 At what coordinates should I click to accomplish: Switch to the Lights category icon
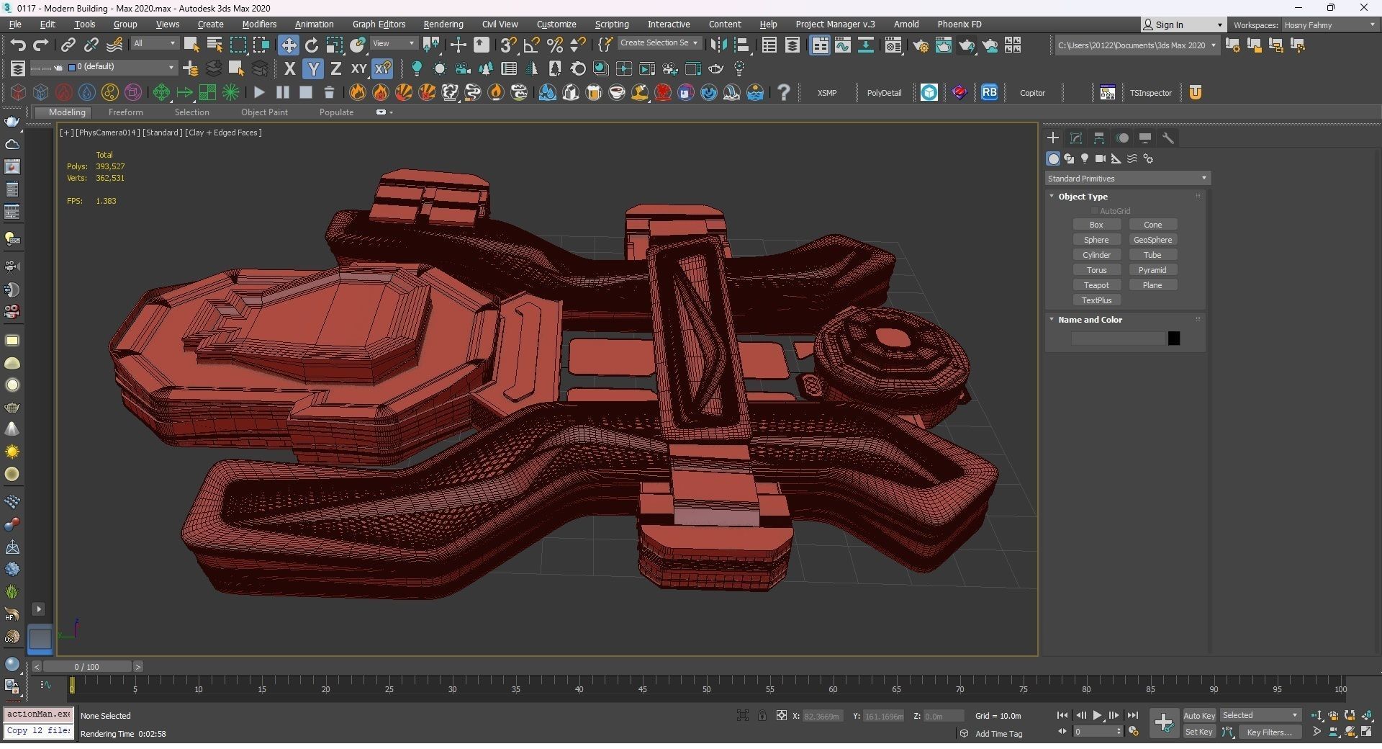pyautogui.click(x=1084, y=158)
